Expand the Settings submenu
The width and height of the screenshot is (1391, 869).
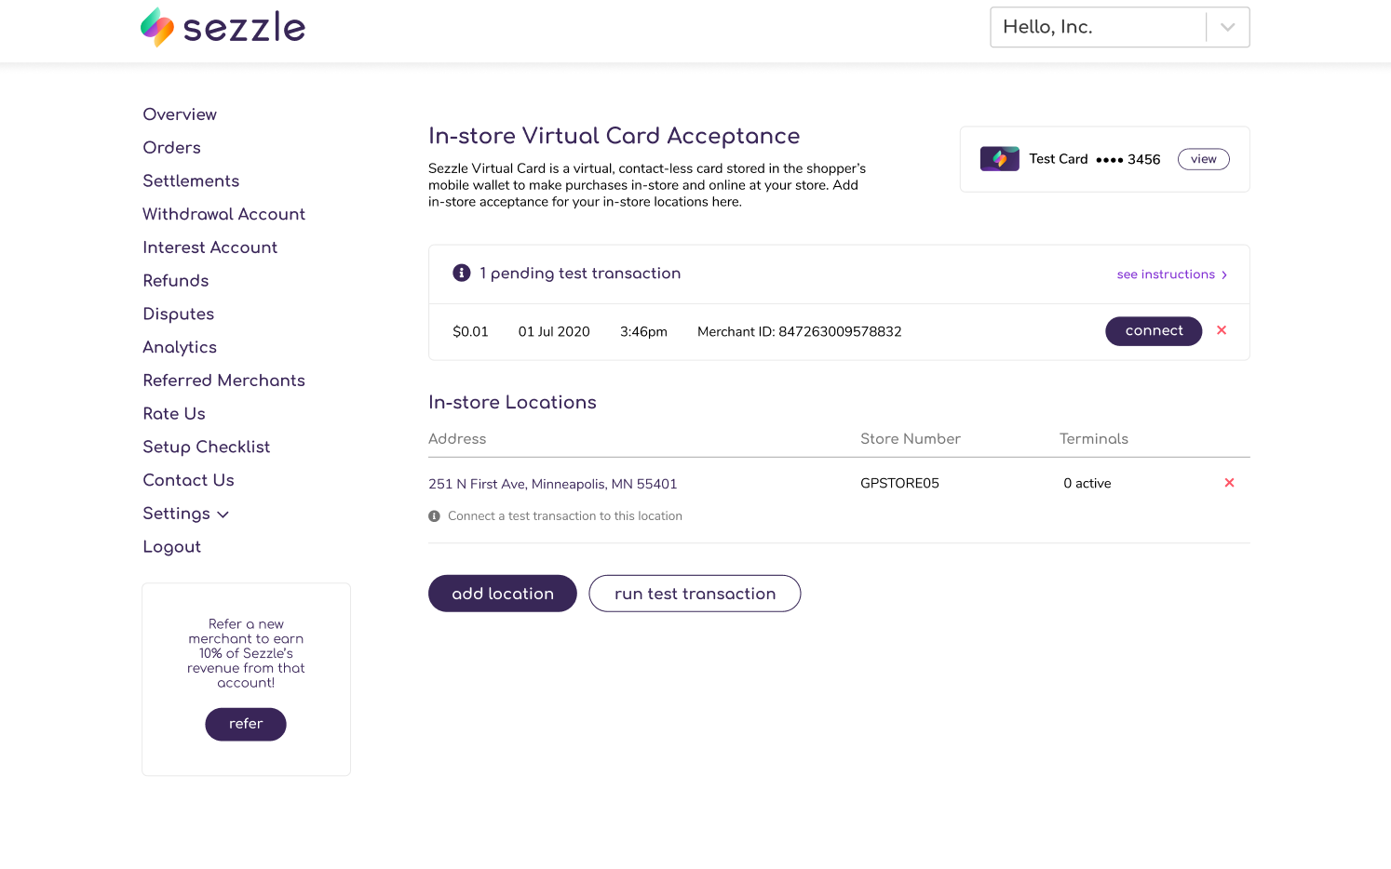coord(185,514)
